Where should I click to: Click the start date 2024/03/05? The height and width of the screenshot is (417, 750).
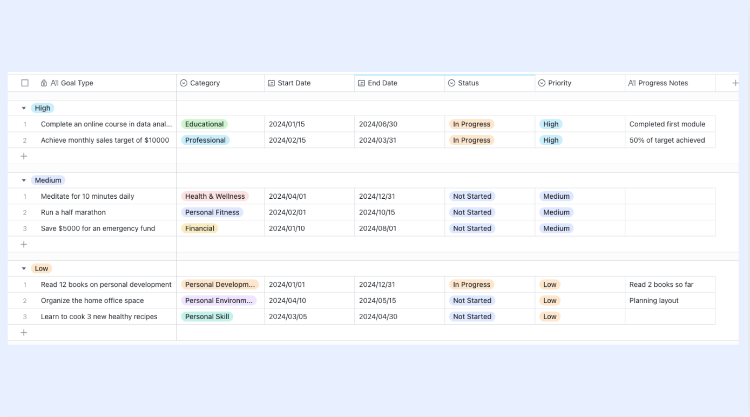[288, 317]
